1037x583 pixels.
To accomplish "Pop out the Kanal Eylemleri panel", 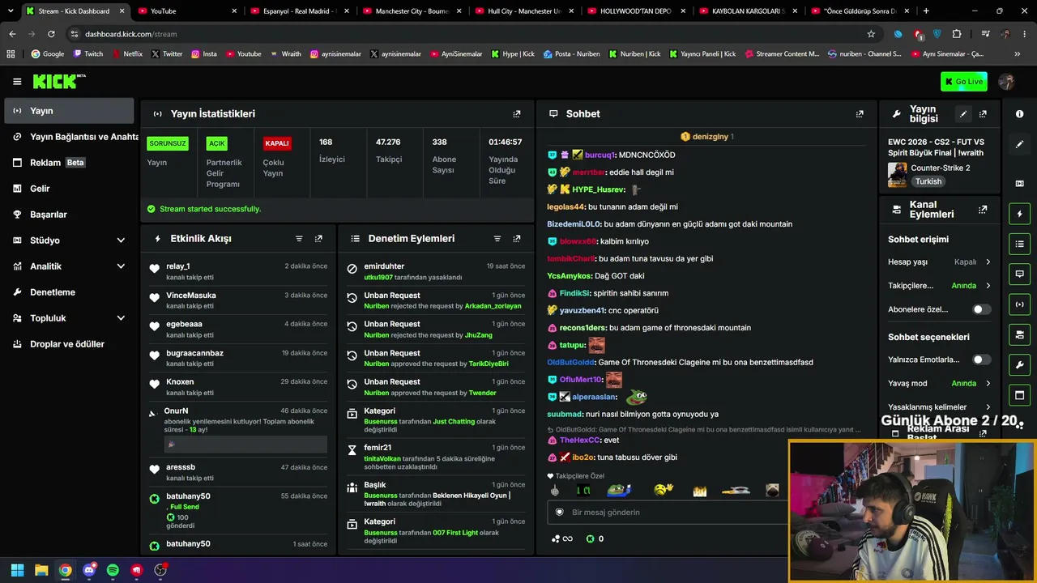I will click(x=983, y=210).
